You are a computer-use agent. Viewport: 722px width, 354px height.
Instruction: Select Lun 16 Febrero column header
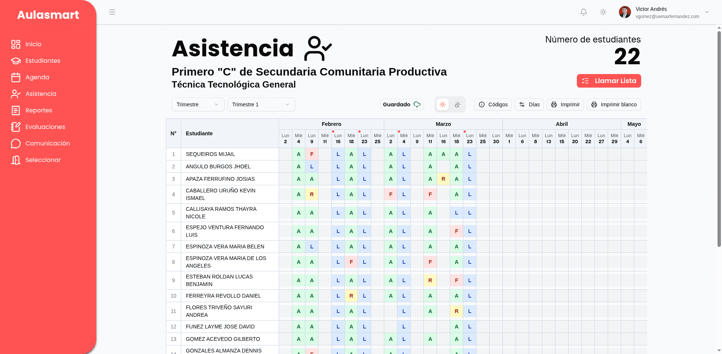click(x=338, y=139)
